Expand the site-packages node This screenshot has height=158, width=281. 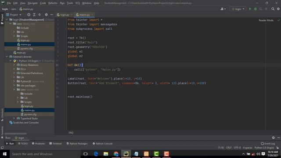coord(14,86)
